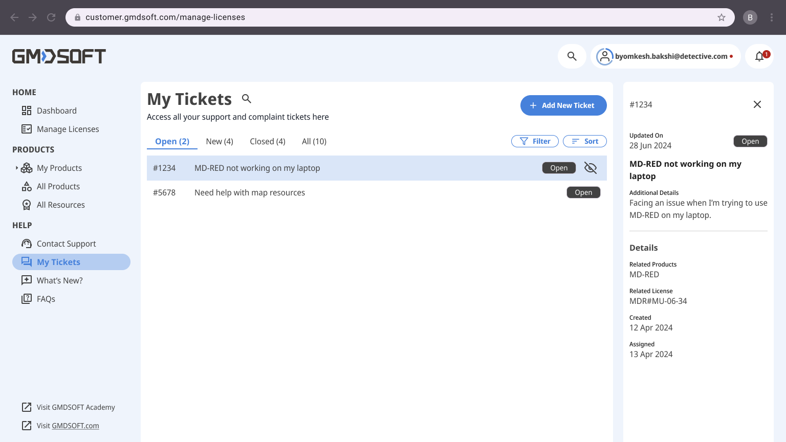This screenshot has height=442, width=786.
Task: Follow Visit GMDSOFT Academy link
Action: pyautogui.click(x=76, y=407)
